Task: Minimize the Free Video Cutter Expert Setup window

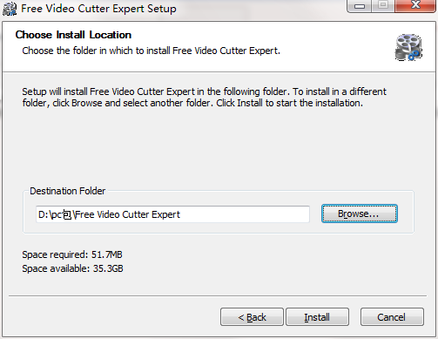Action: [x=359, y=6]
